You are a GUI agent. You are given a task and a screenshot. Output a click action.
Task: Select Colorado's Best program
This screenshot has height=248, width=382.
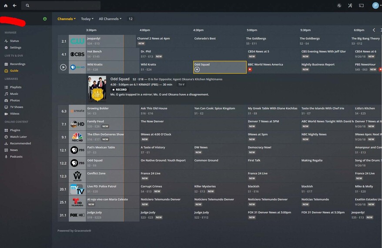coord(219,41)
